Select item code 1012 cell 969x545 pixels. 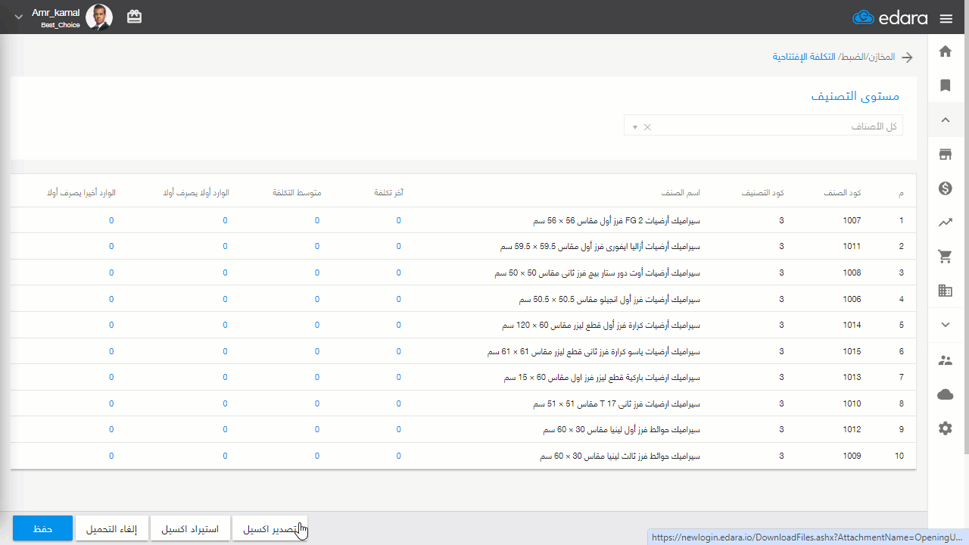852,430
